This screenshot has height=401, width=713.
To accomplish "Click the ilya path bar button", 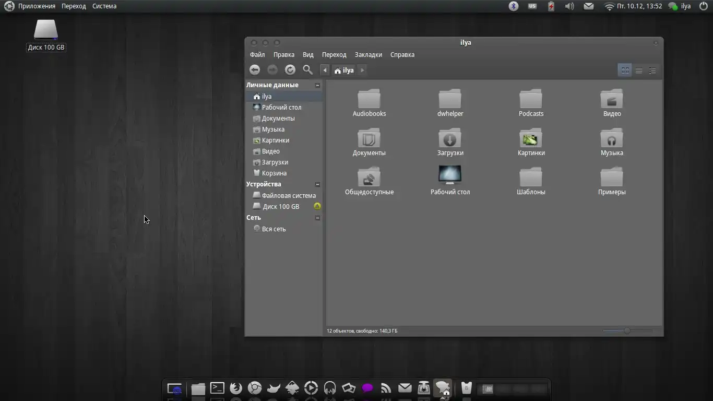I will click(344, 70).
